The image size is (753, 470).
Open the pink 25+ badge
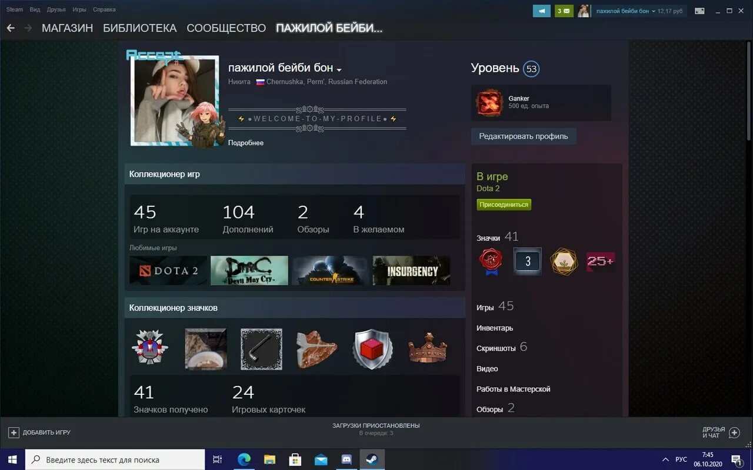coord(601,261)
